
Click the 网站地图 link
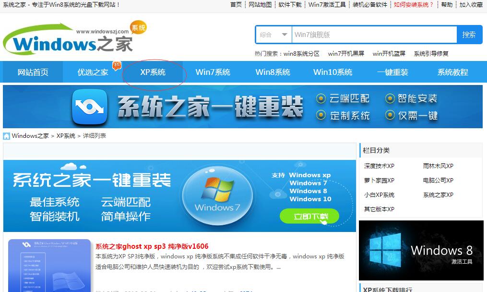click(260, 5)
